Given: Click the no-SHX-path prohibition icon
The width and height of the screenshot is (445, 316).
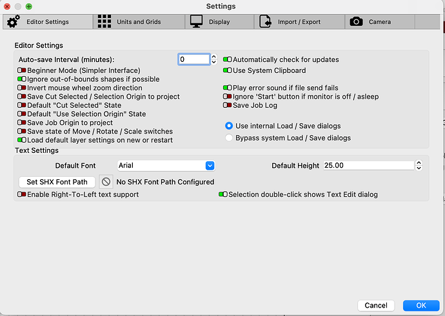Looking at the screenshot, I should (106, 182).
